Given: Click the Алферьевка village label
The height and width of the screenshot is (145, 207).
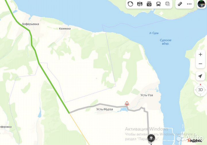Looking at the screenshot, I should pyautogui.click(x=30, y=24).
